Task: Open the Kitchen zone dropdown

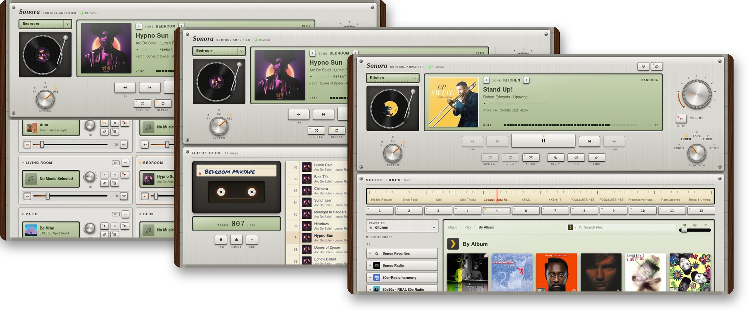Action: click(393, 78)
